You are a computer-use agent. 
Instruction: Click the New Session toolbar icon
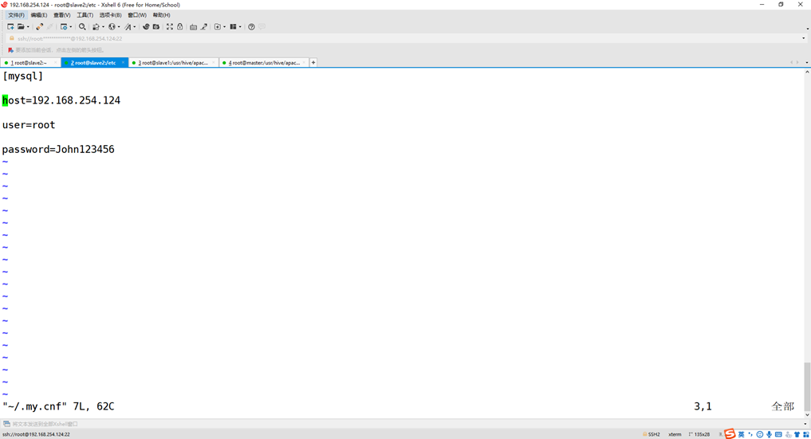coord(10,27)
